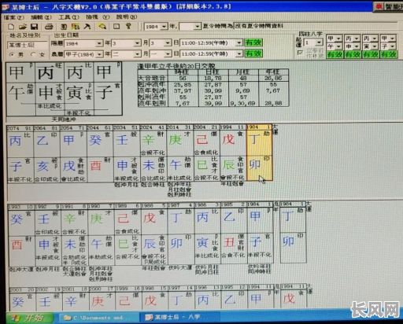Click the toolbar icon right of the printer icon

[64, 27]
